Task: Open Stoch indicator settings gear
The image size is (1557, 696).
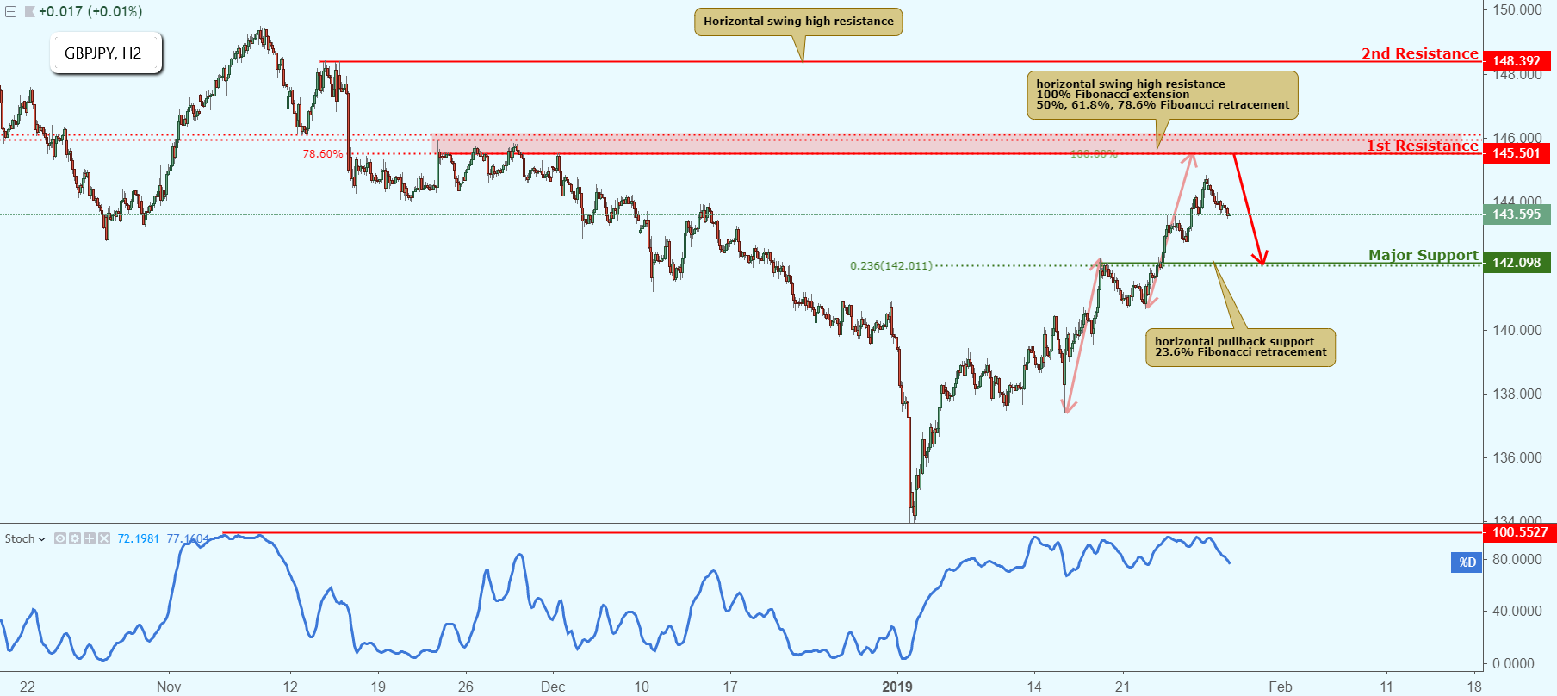Action: [x=75, y=538]
